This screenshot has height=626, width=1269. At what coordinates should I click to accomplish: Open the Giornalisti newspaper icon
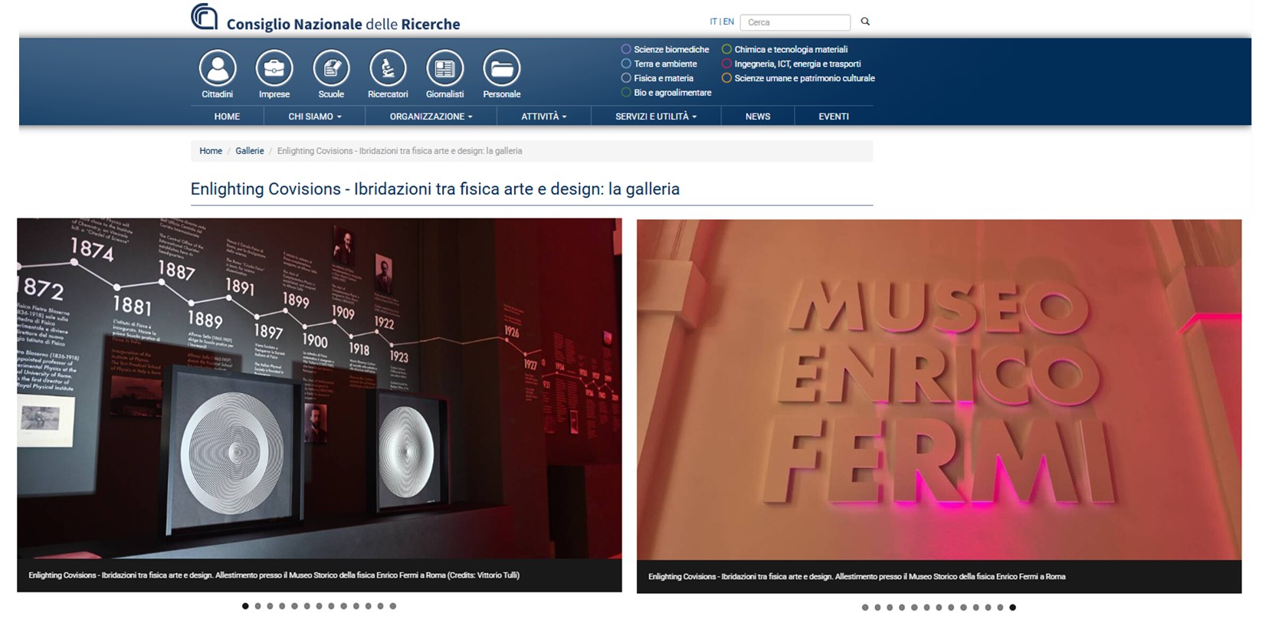click(x=445, y=68)
